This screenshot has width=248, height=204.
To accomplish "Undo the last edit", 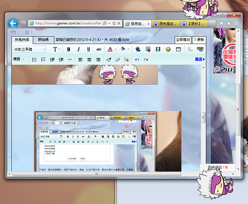I will coord(137,59).
